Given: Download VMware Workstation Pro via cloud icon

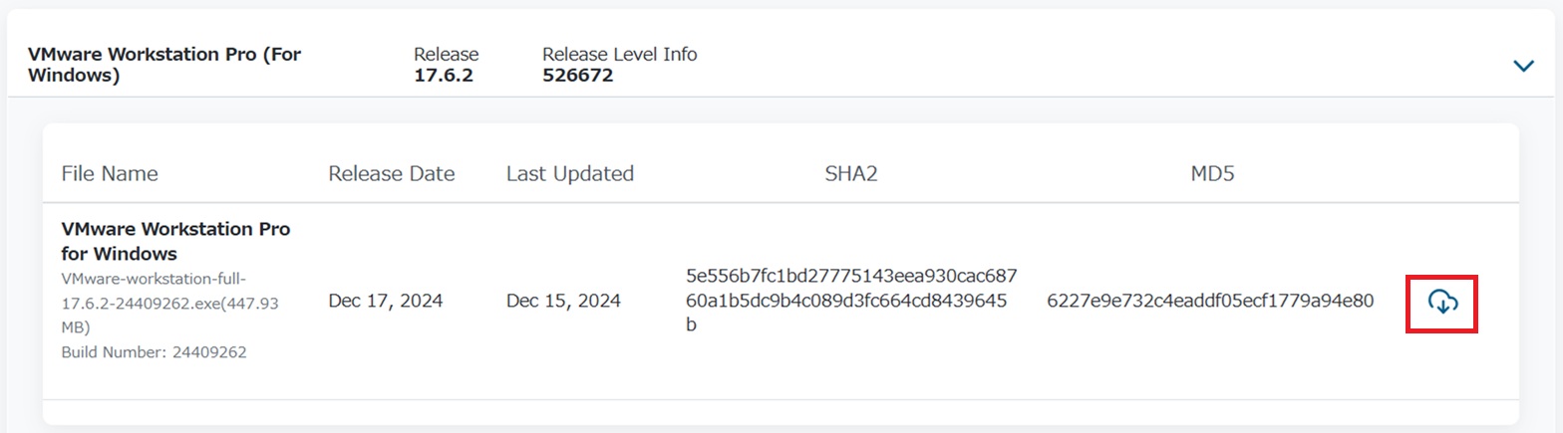Looking at the screenshot, I should [x=1442, y=301].
